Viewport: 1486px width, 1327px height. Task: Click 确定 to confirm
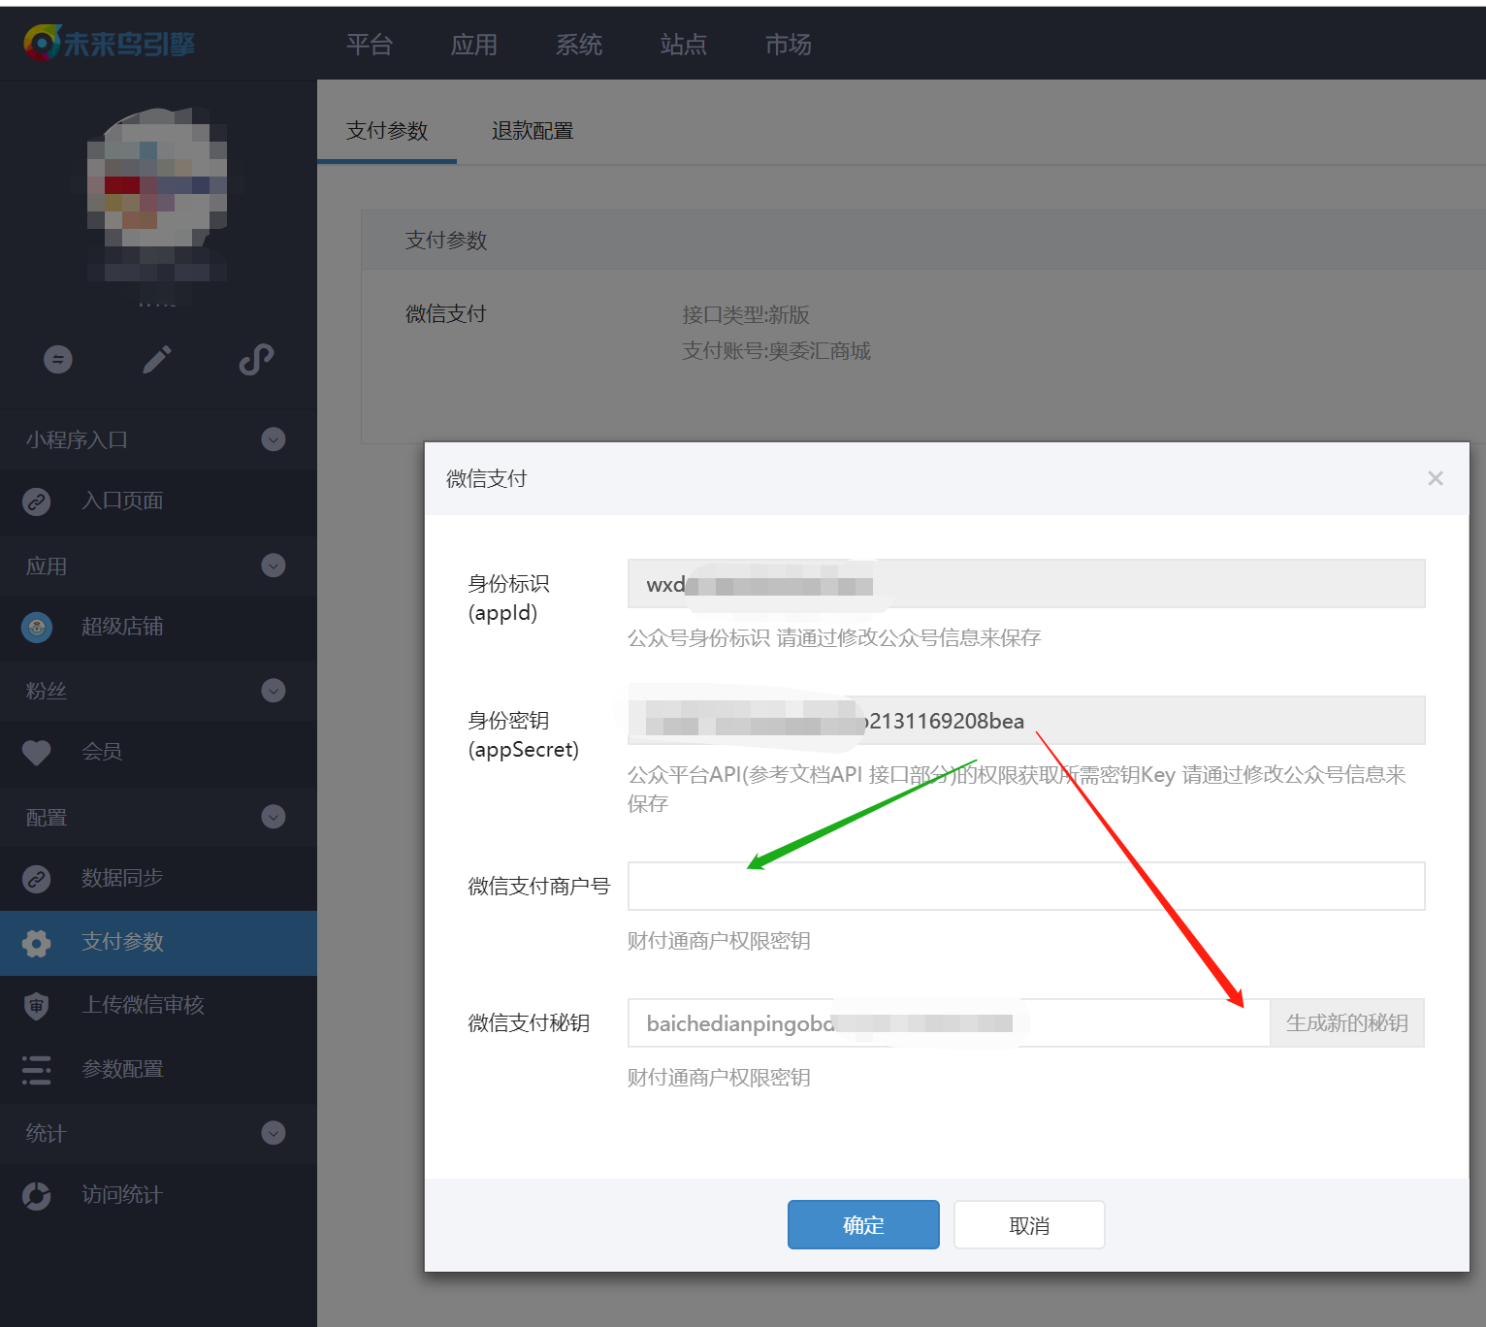(863, 1225)
